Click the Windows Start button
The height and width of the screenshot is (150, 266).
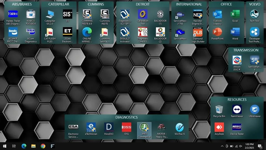(x=5, y=146)
